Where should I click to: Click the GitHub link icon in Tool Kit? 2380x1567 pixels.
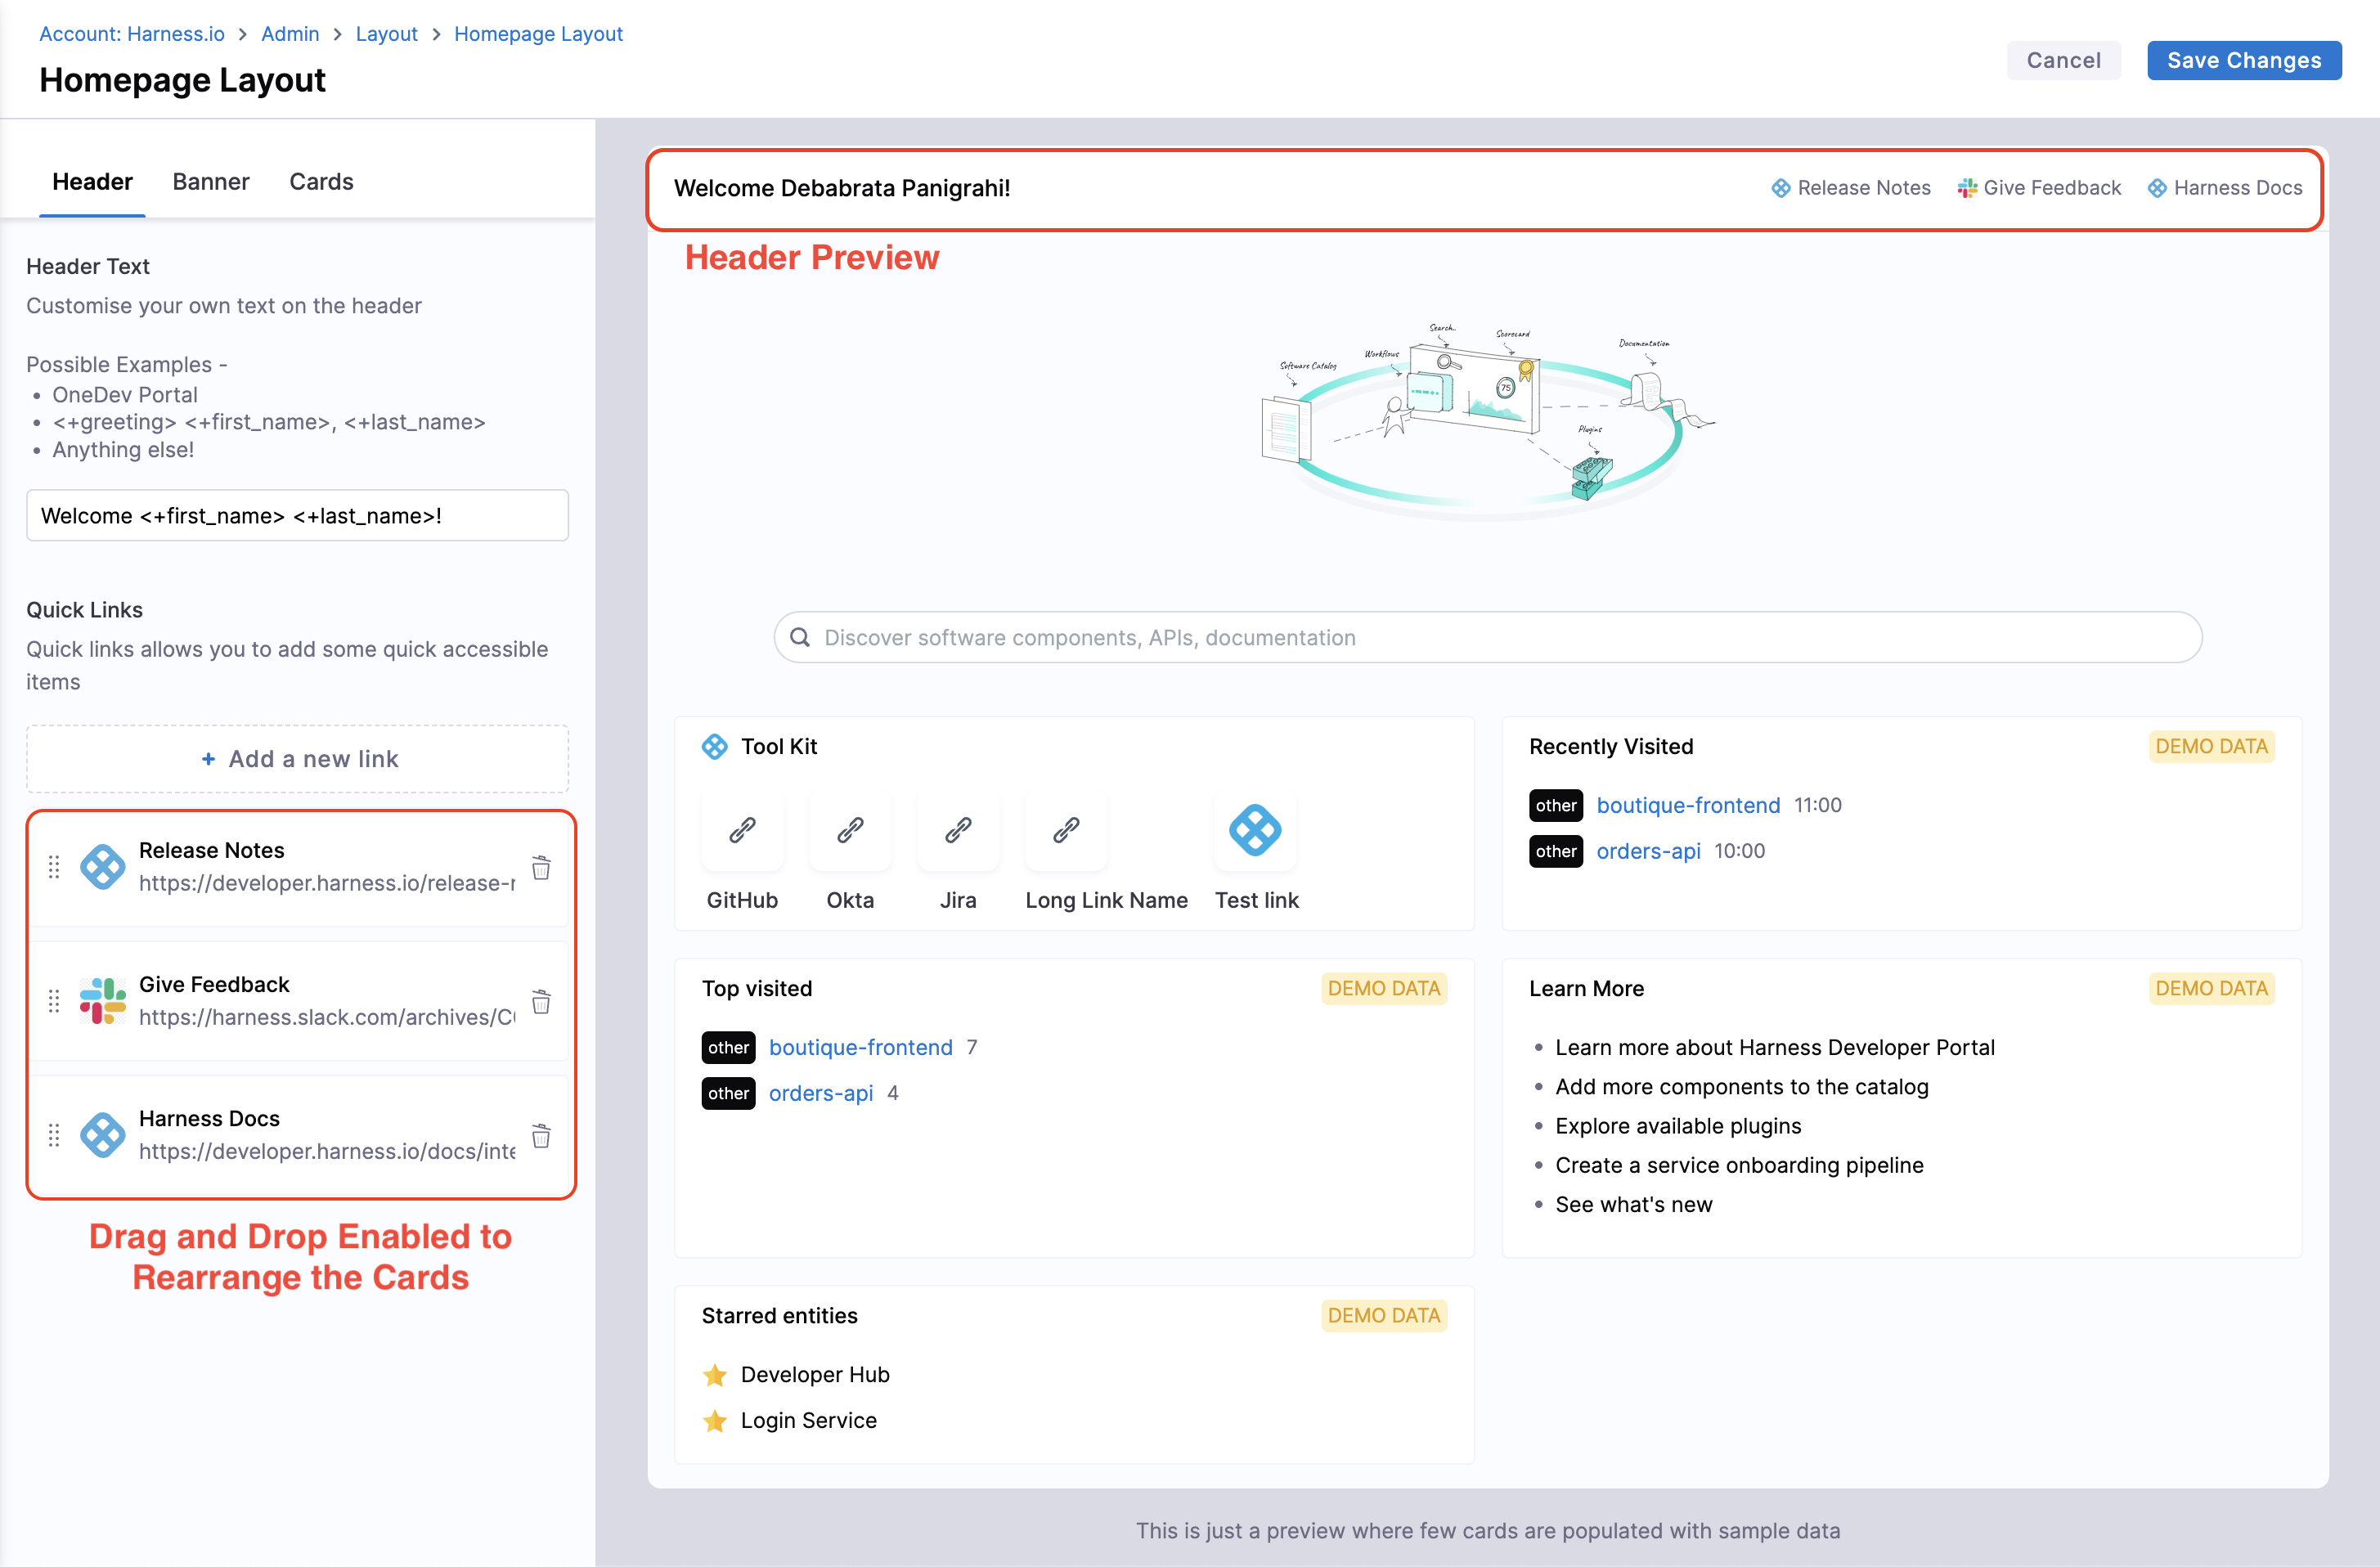coord(742,830)
